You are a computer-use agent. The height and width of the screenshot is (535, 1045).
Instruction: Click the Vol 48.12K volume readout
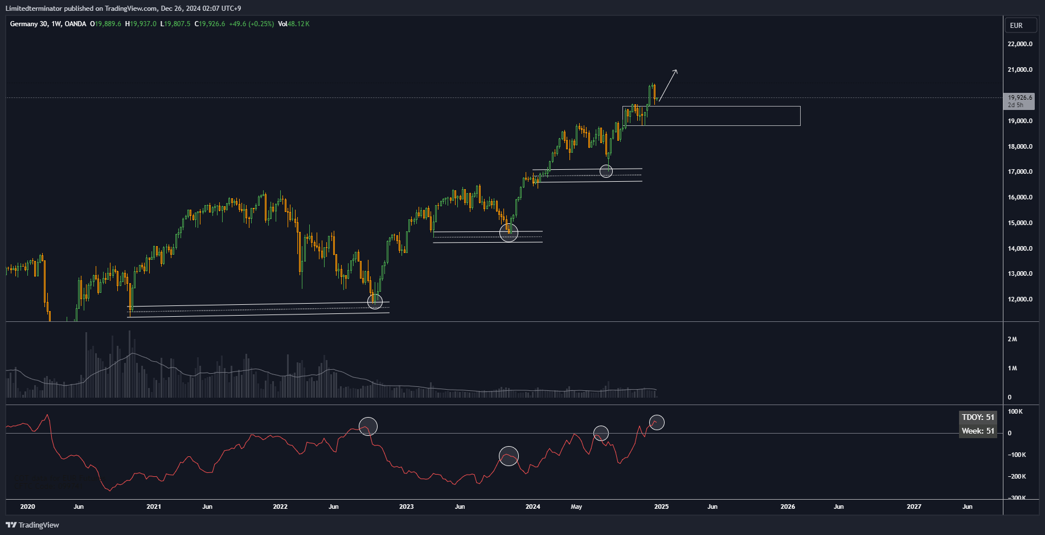[x=294, y=24]
